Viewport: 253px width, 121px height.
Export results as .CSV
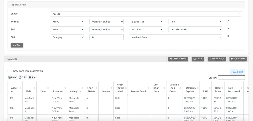23,78
